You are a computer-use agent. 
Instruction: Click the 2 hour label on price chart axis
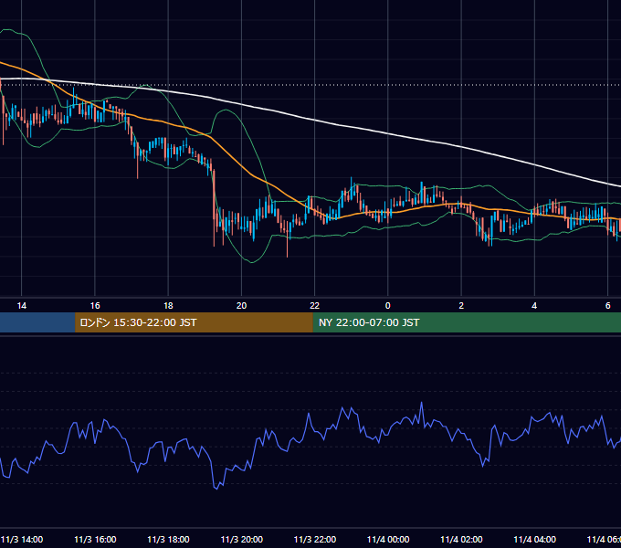coord(461,306)
